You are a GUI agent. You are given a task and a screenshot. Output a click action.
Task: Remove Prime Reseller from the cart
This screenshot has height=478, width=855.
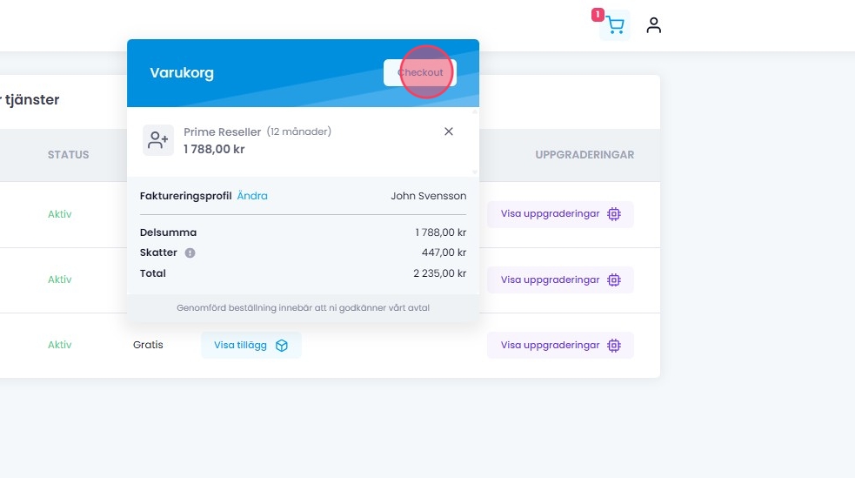point(449,131)
